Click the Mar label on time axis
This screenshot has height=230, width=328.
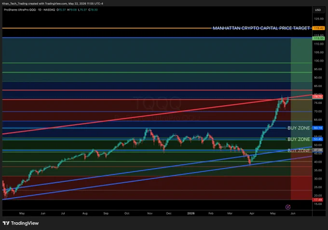click(230, 214)
